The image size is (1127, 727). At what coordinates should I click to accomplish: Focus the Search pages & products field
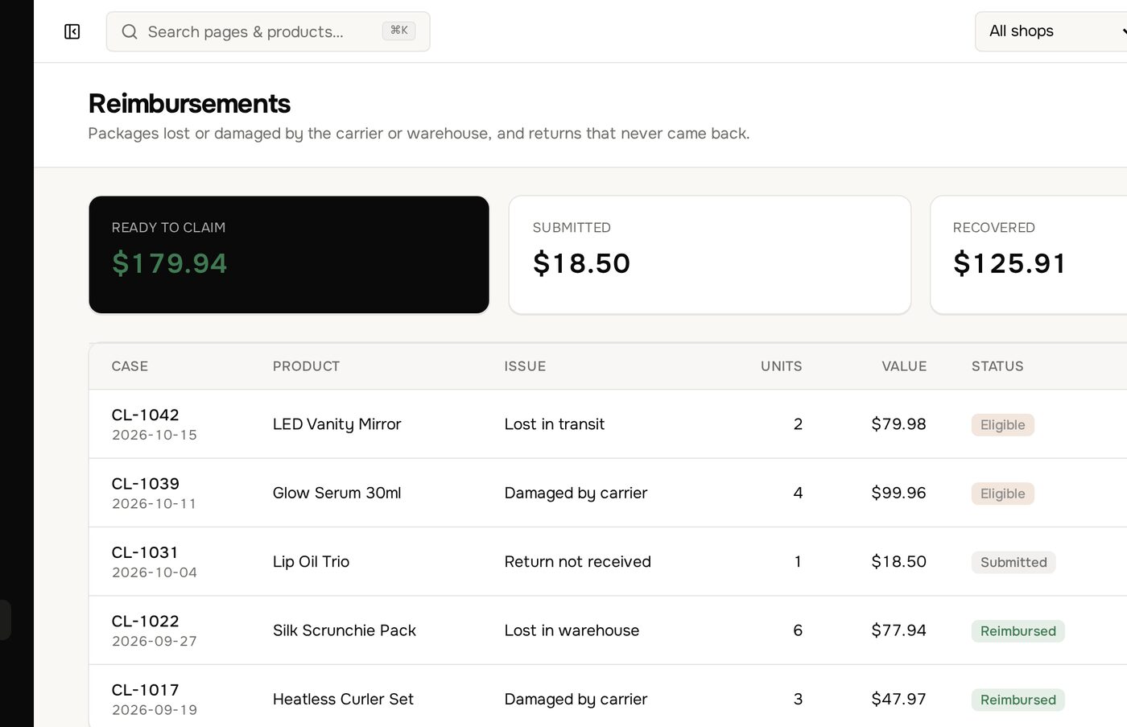(268, 31)
